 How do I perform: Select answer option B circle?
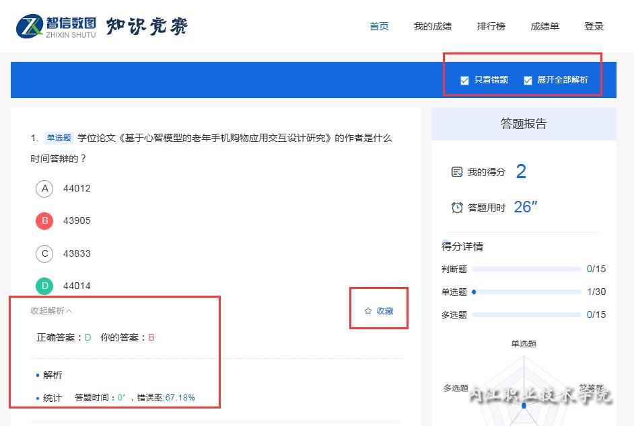(44, 221)
